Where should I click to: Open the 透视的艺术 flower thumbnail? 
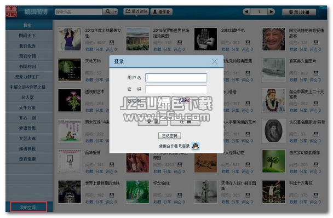coord(70,100)
